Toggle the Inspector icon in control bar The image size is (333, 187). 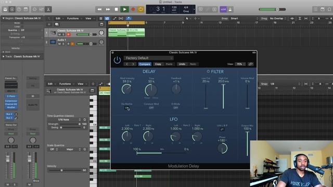point(12,9)
